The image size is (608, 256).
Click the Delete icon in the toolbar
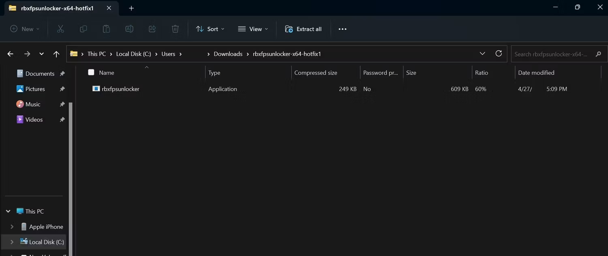pos(175,29)
